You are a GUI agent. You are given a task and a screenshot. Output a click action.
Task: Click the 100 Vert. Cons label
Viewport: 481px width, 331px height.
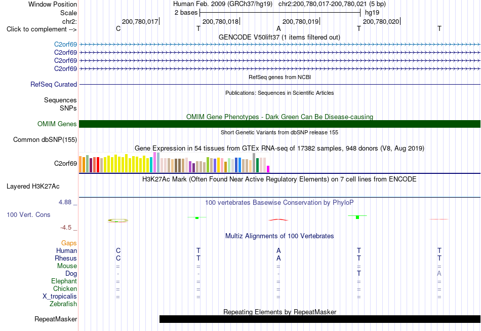pyautogui.click(x=28, y=214)
